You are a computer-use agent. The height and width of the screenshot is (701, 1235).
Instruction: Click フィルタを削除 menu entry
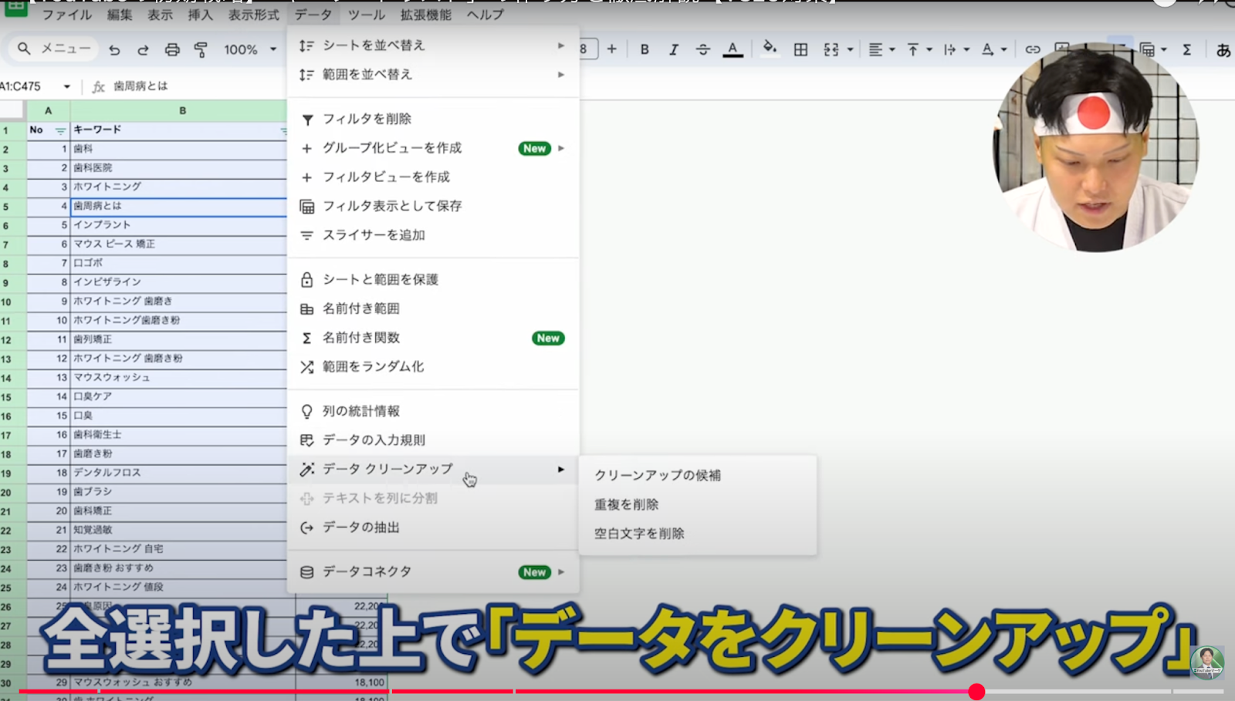pyautogui.click(x=367, y=119)
